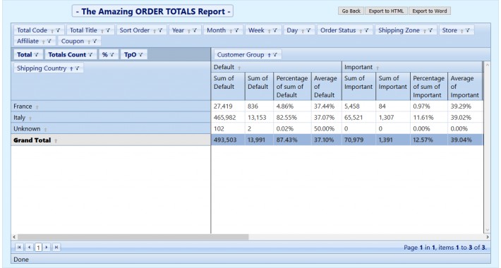Open the Week filter funnel

coord(274,30)
